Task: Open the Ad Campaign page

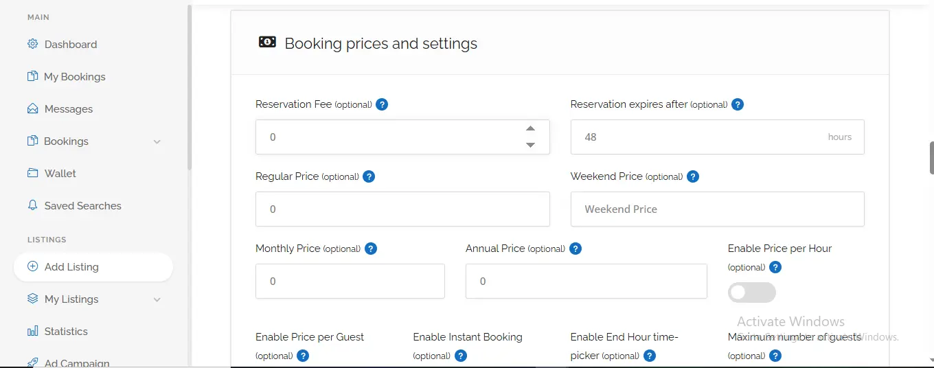Action: (x=76, y=363)
